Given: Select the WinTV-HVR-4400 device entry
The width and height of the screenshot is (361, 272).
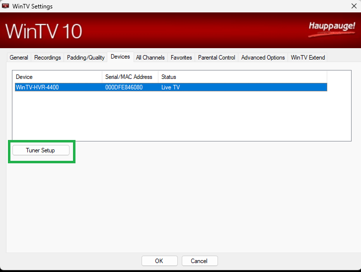Looking at the screenshot, I should tap(37, 87).
